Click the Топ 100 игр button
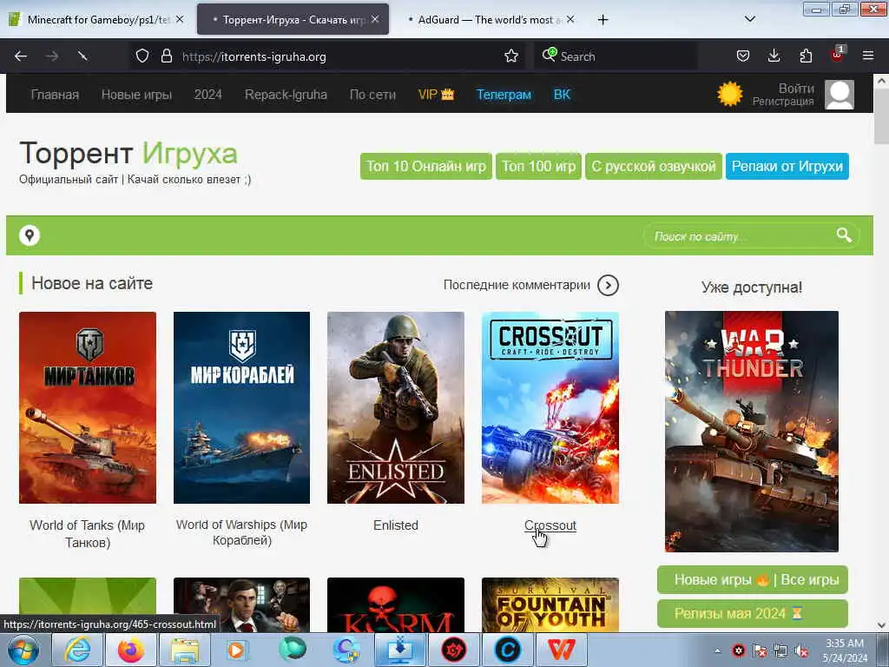Image resolution: width=889 pixels, height=667 pixels. (x=538, y=166)
